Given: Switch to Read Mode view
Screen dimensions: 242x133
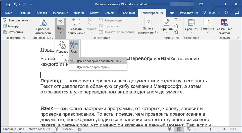Looking at the screenshot, I should pos(169,129).
